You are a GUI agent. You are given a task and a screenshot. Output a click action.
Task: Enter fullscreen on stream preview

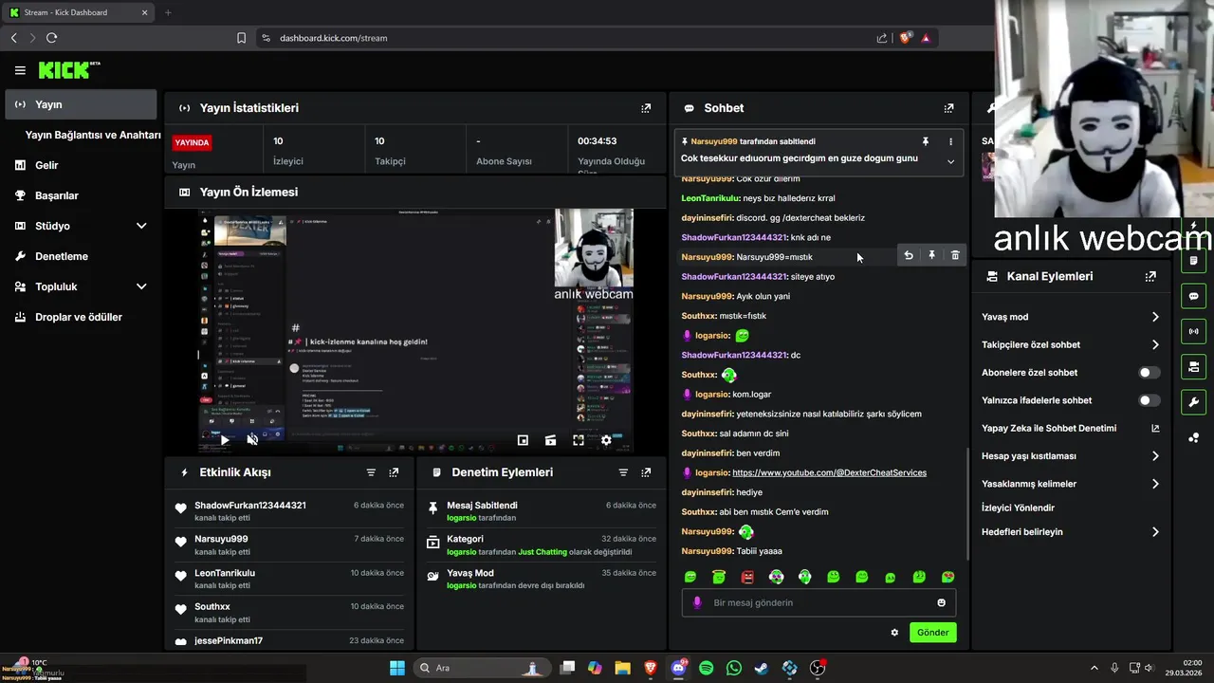(x=579, y=440)
